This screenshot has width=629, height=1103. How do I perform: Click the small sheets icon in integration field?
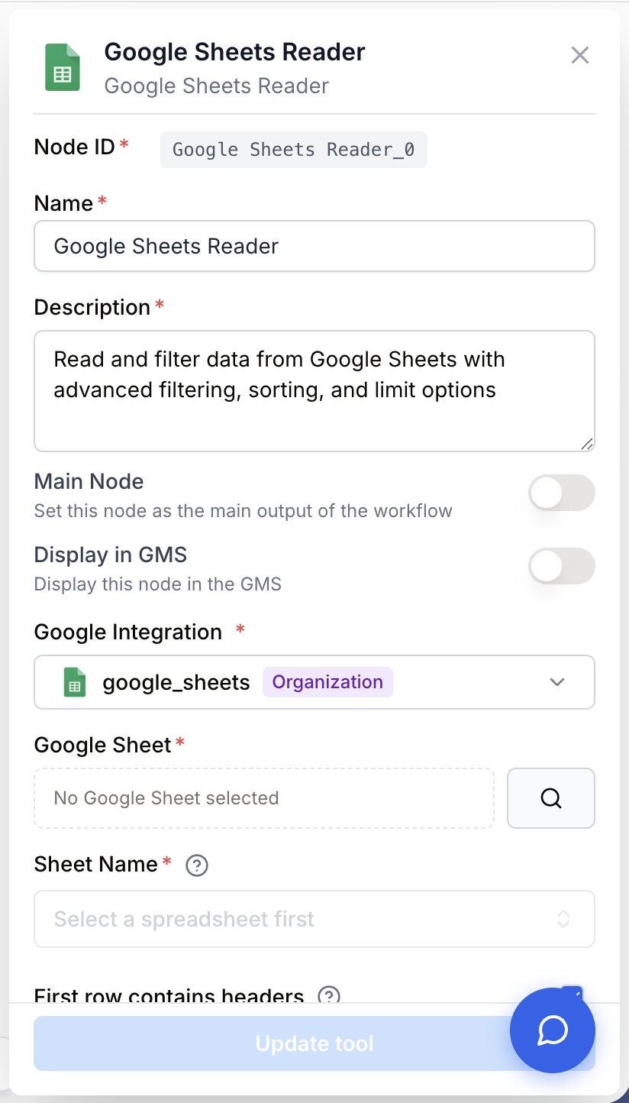point(74,682)
